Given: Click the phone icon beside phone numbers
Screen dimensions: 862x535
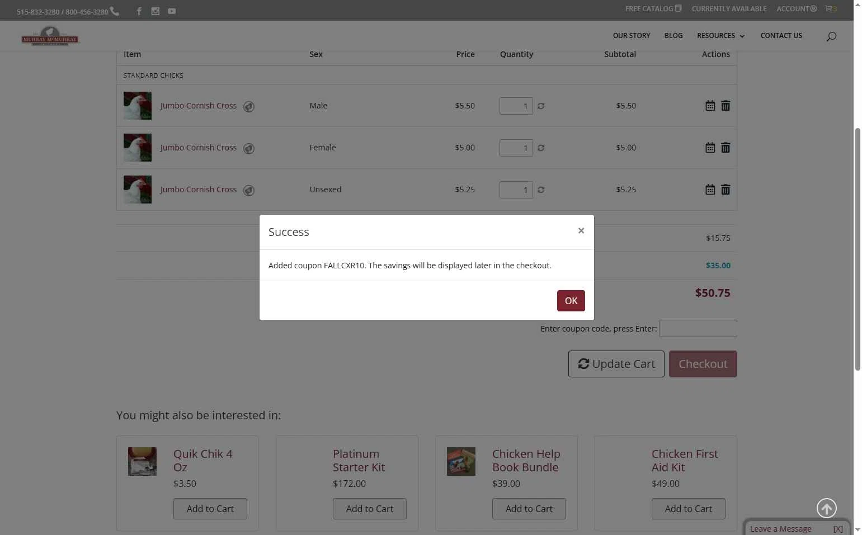Looking at the screenshot, I should coord(115,11).
